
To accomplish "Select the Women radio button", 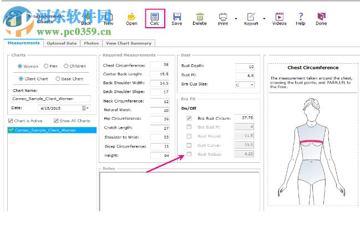I will [20, 66].
